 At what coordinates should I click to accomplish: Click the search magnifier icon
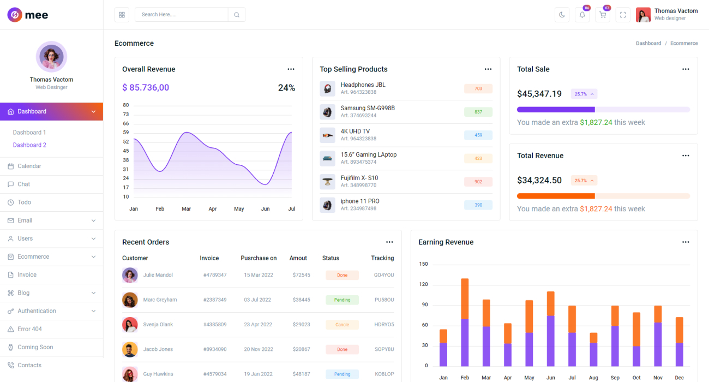point(237,15)
